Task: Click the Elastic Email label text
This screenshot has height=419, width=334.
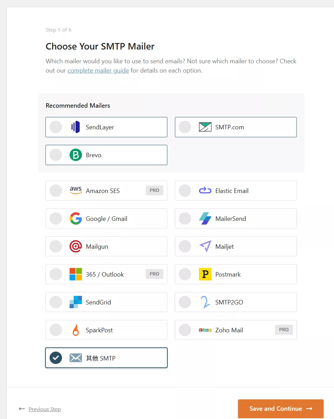Action: click(232, 191)
